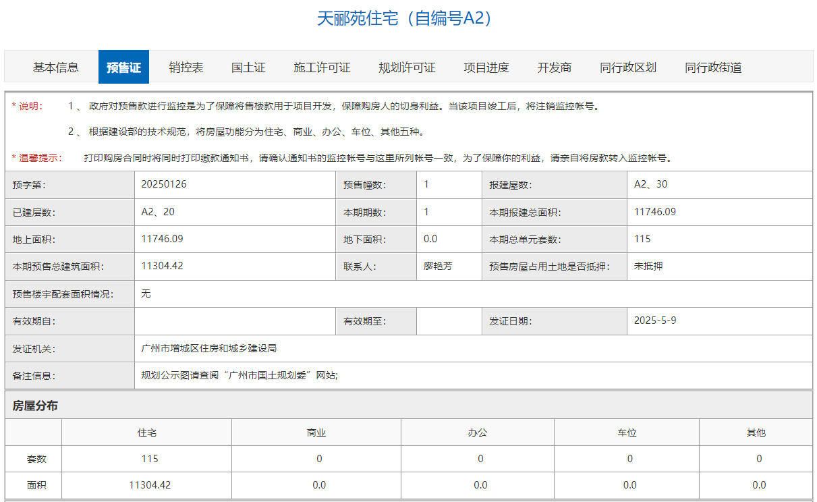Open the 同行政街道 tab
Image resolution: width=817 pixels, height=502 pixels.
coord(713,67)
